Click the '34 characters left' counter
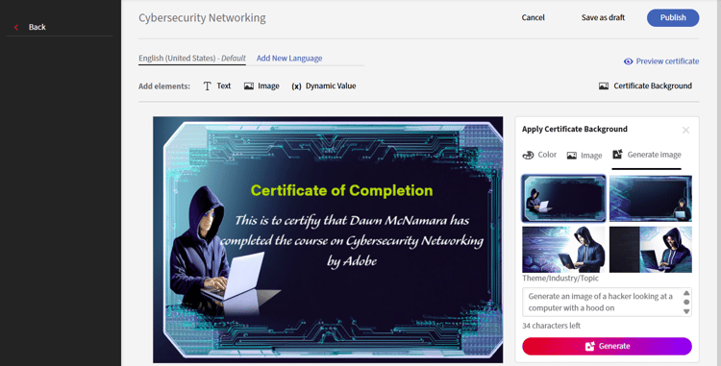 (552, 326)
